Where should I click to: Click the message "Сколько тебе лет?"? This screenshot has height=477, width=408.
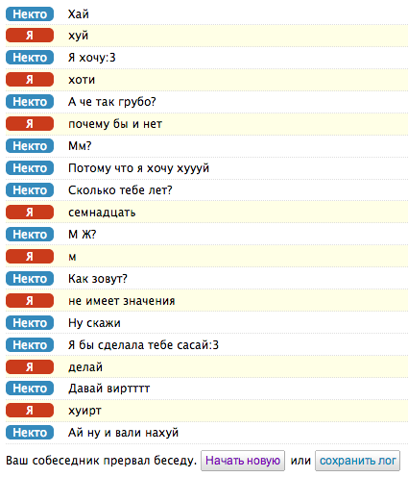click(120, 190)
